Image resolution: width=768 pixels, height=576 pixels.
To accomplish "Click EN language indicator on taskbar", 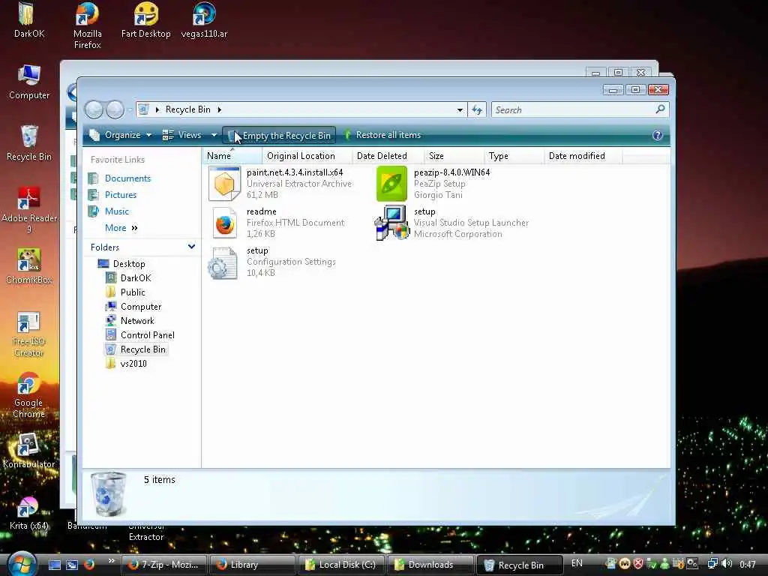I will 577,563.
